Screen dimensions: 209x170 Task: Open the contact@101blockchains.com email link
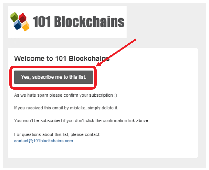click(x=43, y=141)
